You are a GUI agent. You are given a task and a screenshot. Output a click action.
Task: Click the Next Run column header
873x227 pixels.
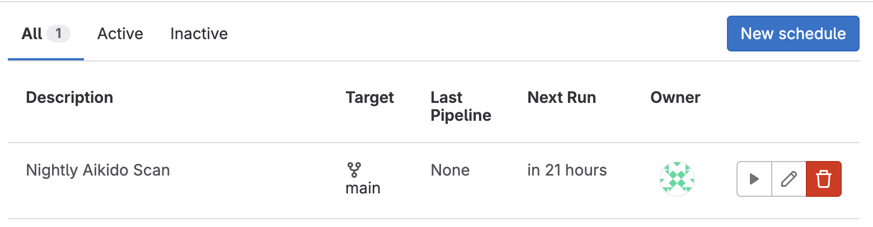(x=561, y=97)
